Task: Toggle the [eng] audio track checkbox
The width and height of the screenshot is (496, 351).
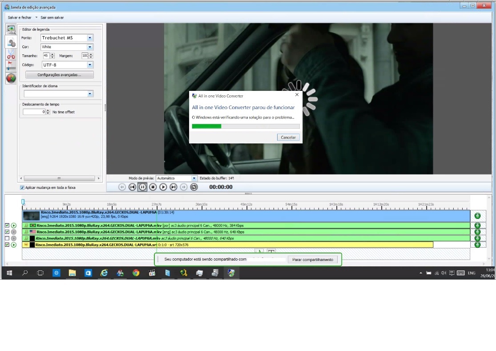Action: click(x=7, y=232)
